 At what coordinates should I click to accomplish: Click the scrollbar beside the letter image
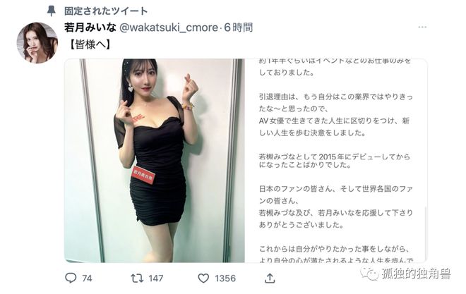(426, 233)
